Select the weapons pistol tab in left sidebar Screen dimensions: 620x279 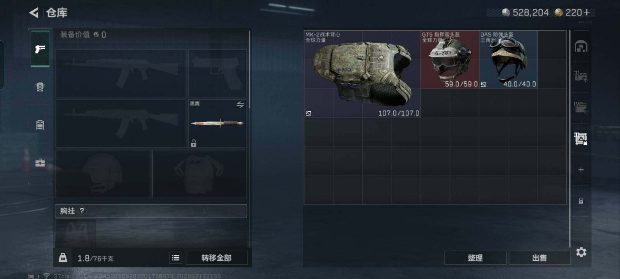coord(40,49)
